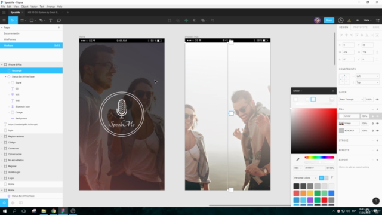Click the Present play icon
This screenshot has width=382, height=215.
click(x=341, y=20)
